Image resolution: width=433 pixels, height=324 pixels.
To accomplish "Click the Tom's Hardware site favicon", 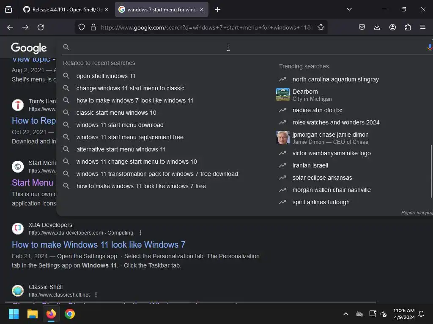I will (x=18, y=105).
